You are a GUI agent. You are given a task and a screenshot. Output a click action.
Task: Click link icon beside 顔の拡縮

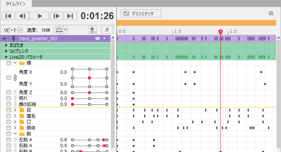[15, 104]
